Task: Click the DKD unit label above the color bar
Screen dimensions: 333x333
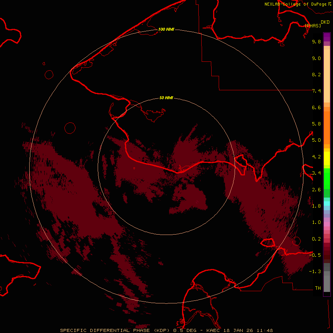Action: [325, 22]
